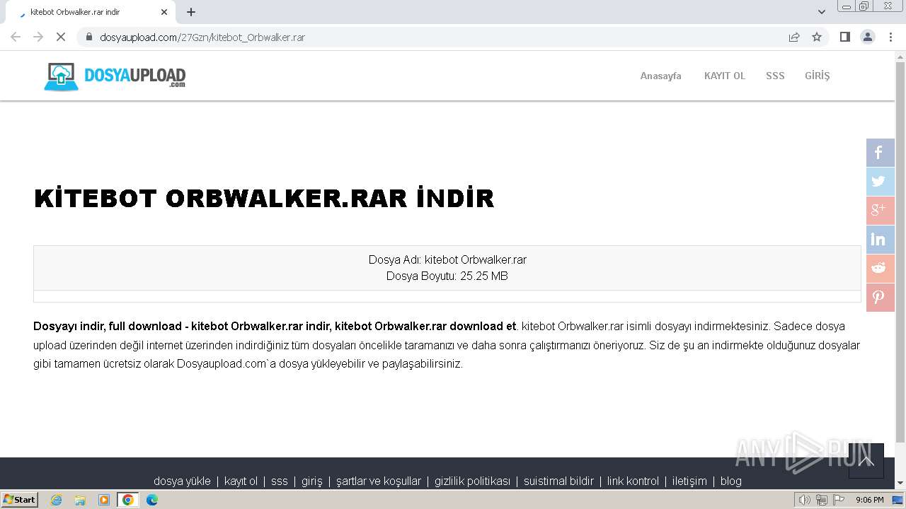906x509 pixels.
Task: Click the volume tray icon
Action: 804,500
